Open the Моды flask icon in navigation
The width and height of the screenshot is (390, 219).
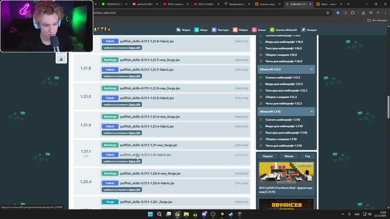[197, 30]
